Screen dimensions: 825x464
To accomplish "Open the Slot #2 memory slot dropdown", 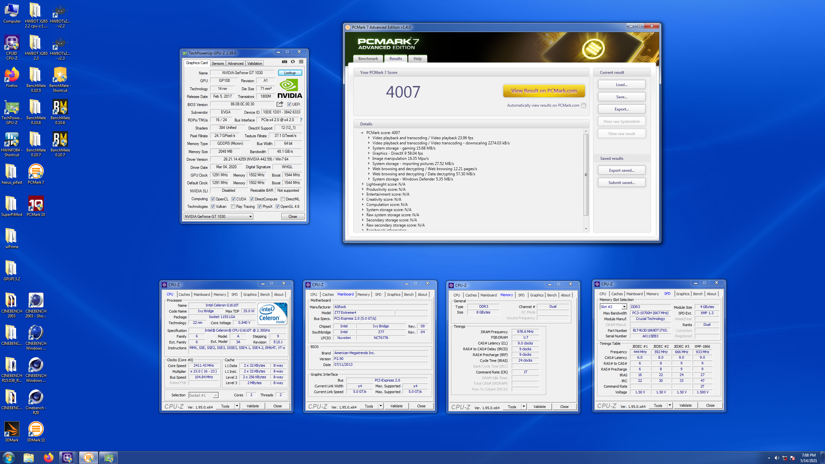I will 613,307.
